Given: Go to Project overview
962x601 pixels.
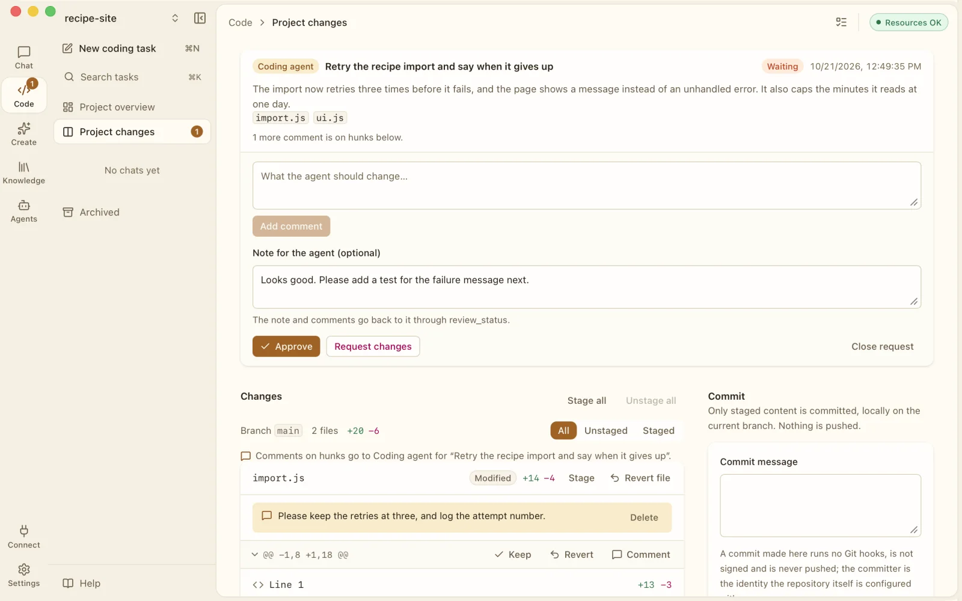Looking at the screenshot, I should (132, 107).
